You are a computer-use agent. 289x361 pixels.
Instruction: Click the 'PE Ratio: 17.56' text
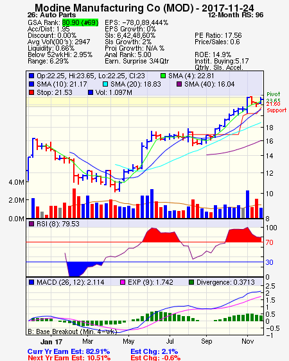pos(218,35)
